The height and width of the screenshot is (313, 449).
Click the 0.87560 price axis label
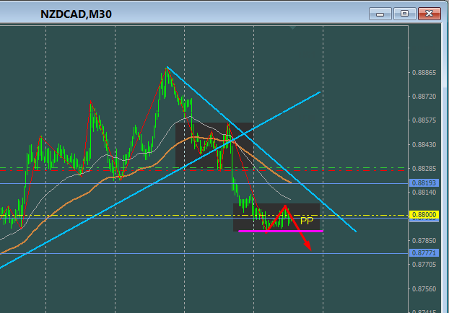coord(424,289)
